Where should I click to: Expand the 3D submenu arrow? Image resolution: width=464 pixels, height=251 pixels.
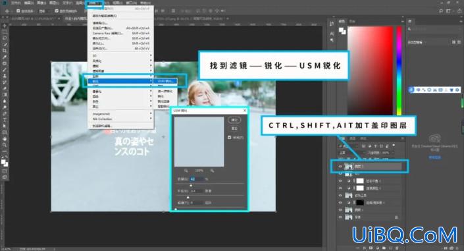151,55
